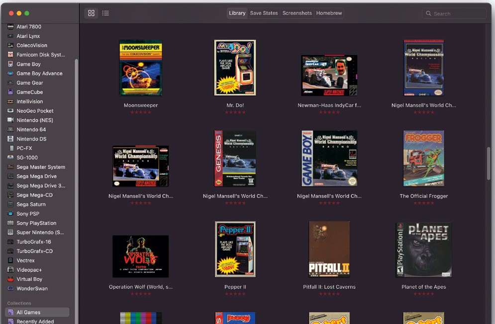Switch to grid view
This screenshot has width=495, height=324.
(91, 13)
